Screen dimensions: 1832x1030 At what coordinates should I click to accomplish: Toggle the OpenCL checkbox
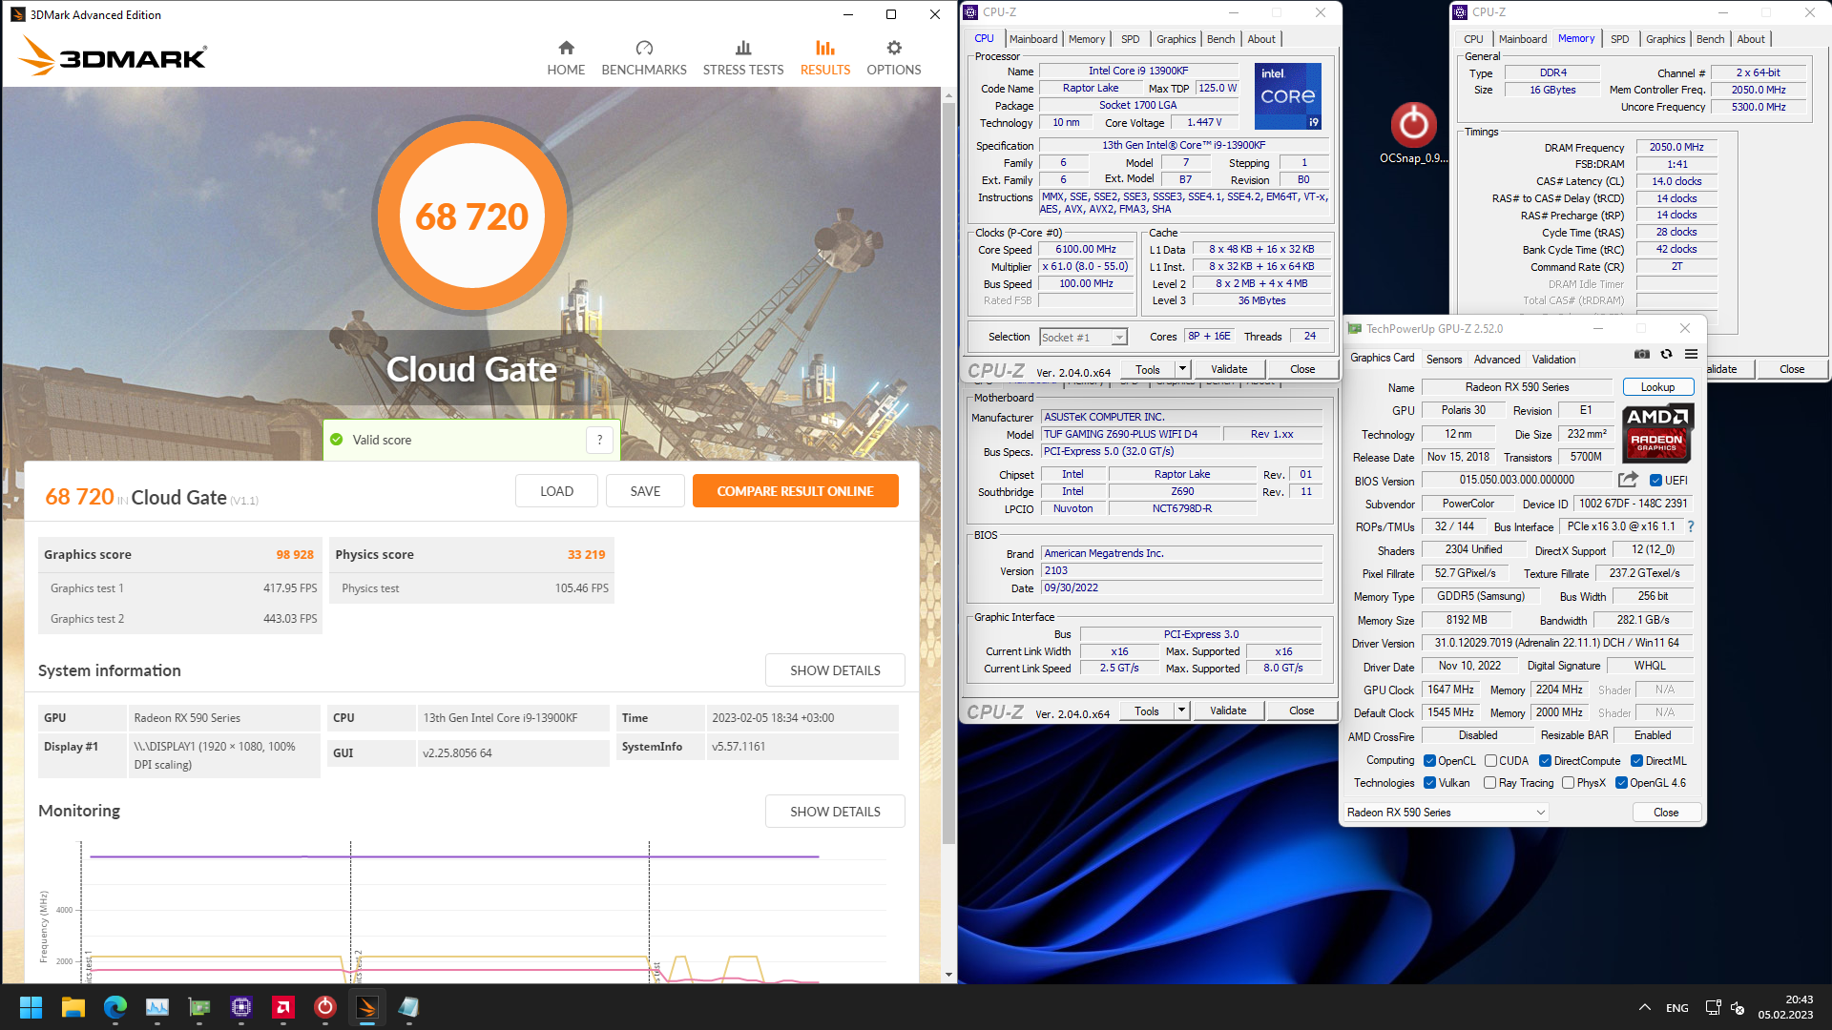(x=1429, y=761)
